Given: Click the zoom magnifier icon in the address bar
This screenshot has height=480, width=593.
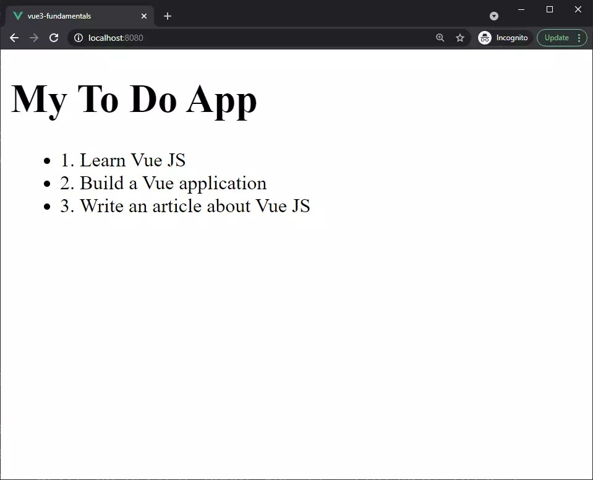Looking at the screenshot, I should [440, 38].
